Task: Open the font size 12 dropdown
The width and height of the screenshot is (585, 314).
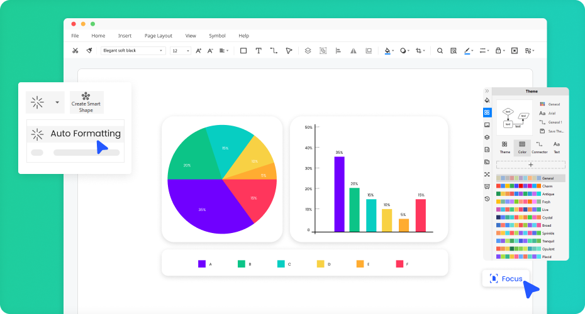Action: pyautogui.click(x=181, y=50)
